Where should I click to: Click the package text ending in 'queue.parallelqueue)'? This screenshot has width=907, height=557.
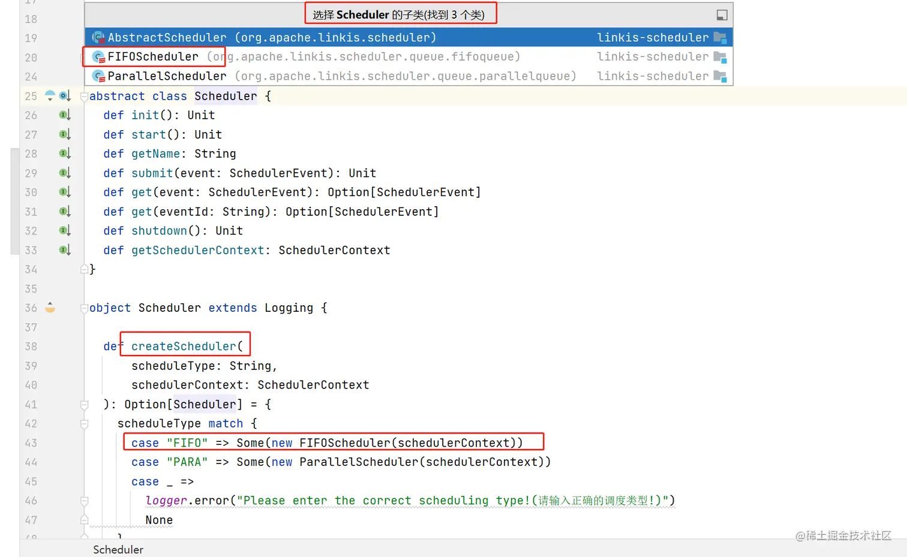pyautogui.click(x=406, y=76)
